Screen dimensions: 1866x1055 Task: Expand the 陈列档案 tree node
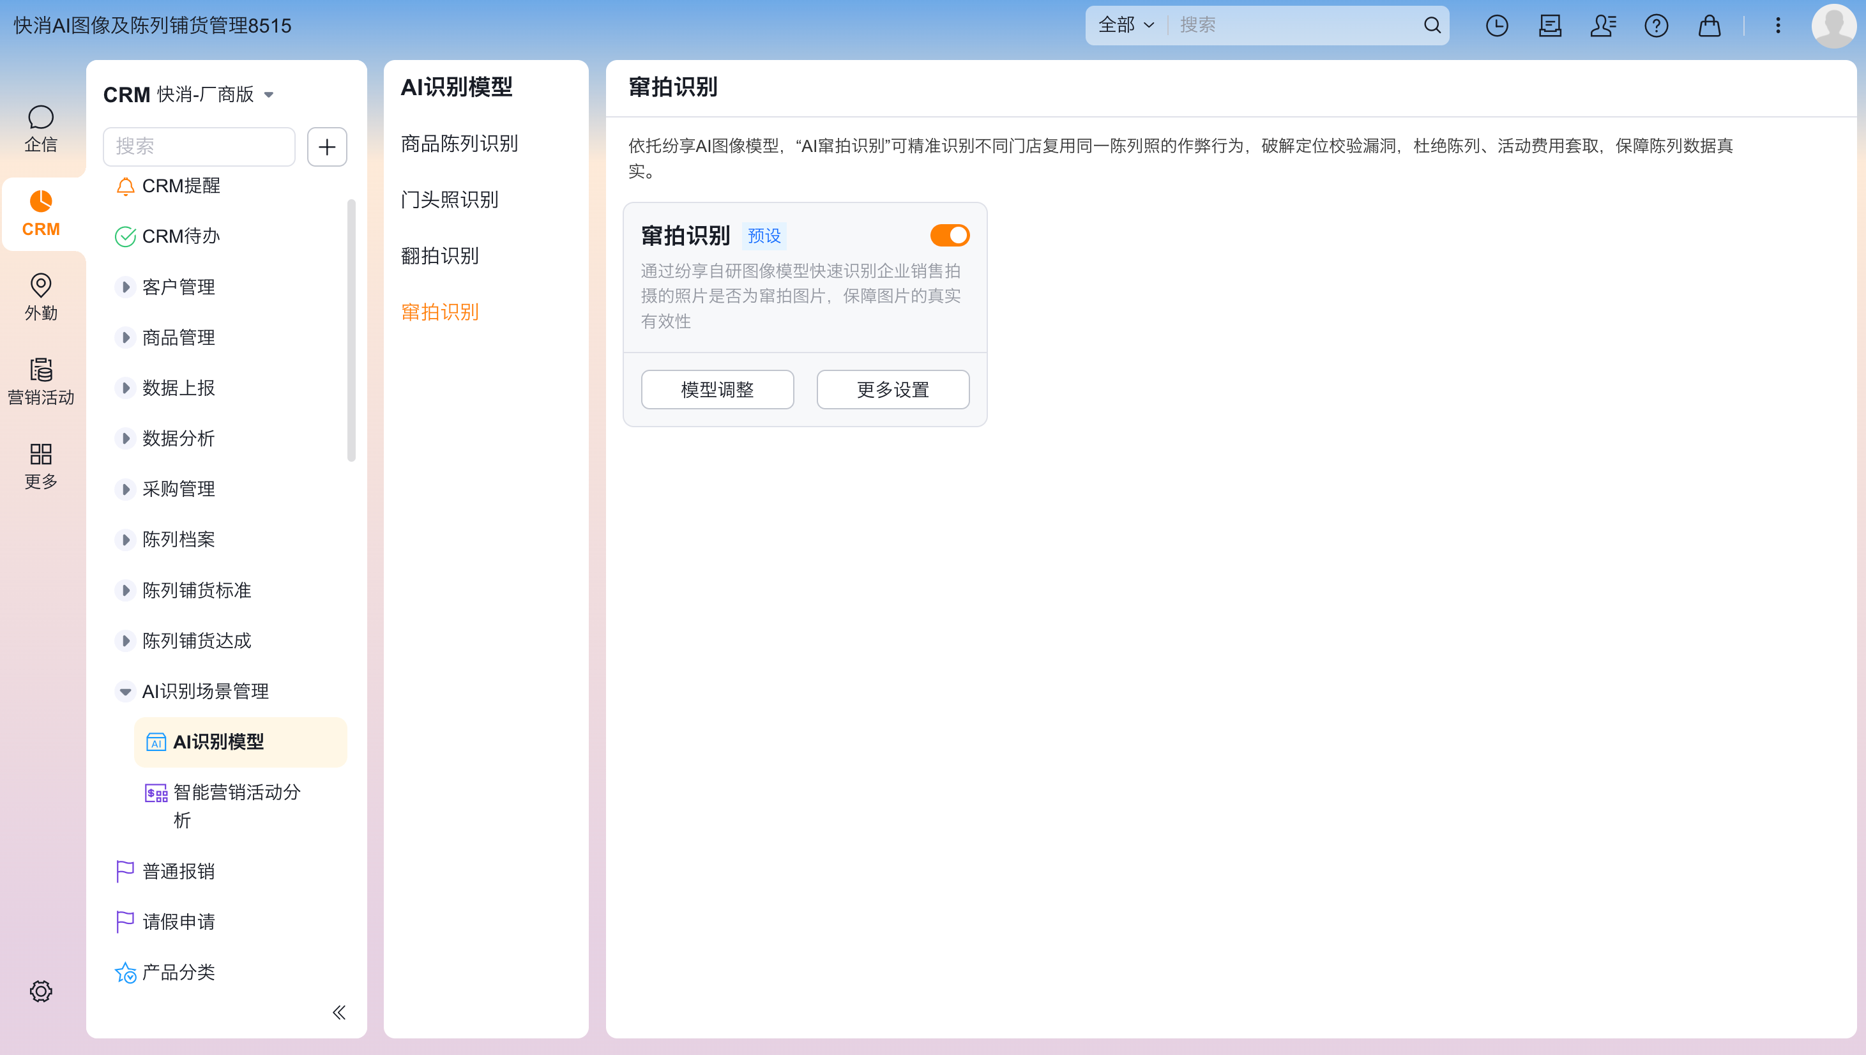pyautogui.click(x=125, y=540)
